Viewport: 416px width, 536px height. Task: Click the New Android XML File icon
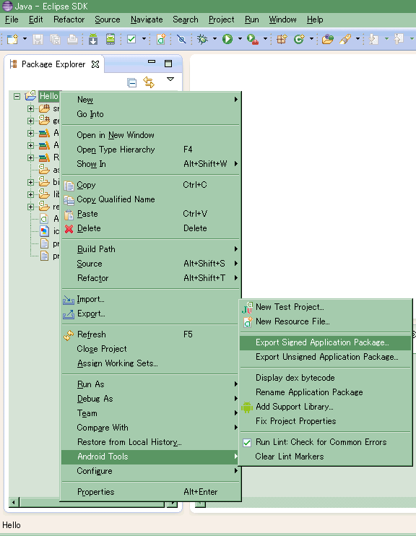click(x=161, y=39)
